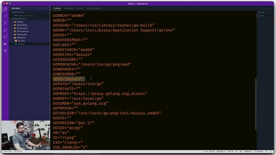Open go.mod in the file tree
The width and height of the screenshot is (276, 155).
tap(21, 41)
